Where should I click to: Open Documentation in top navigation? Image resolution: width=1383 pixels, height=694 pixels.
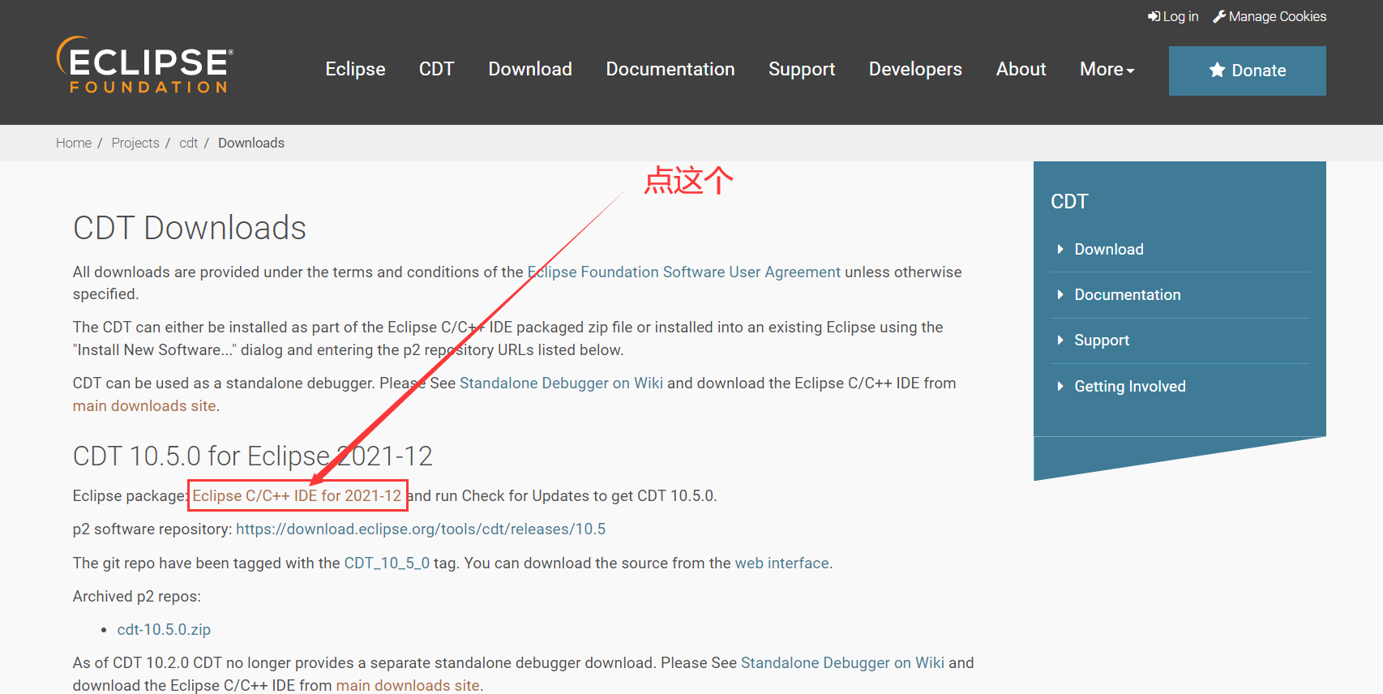(x=670, y=70)
